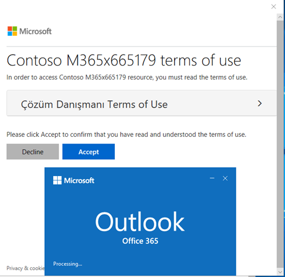
Task: Click the large Outlook title in splash
Action: pos(140,221)
